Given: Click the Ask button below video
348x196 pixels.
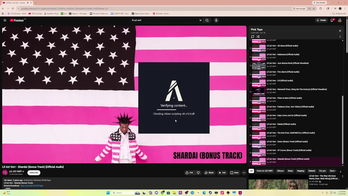Looking at the screenshot, I should point(222,173).
